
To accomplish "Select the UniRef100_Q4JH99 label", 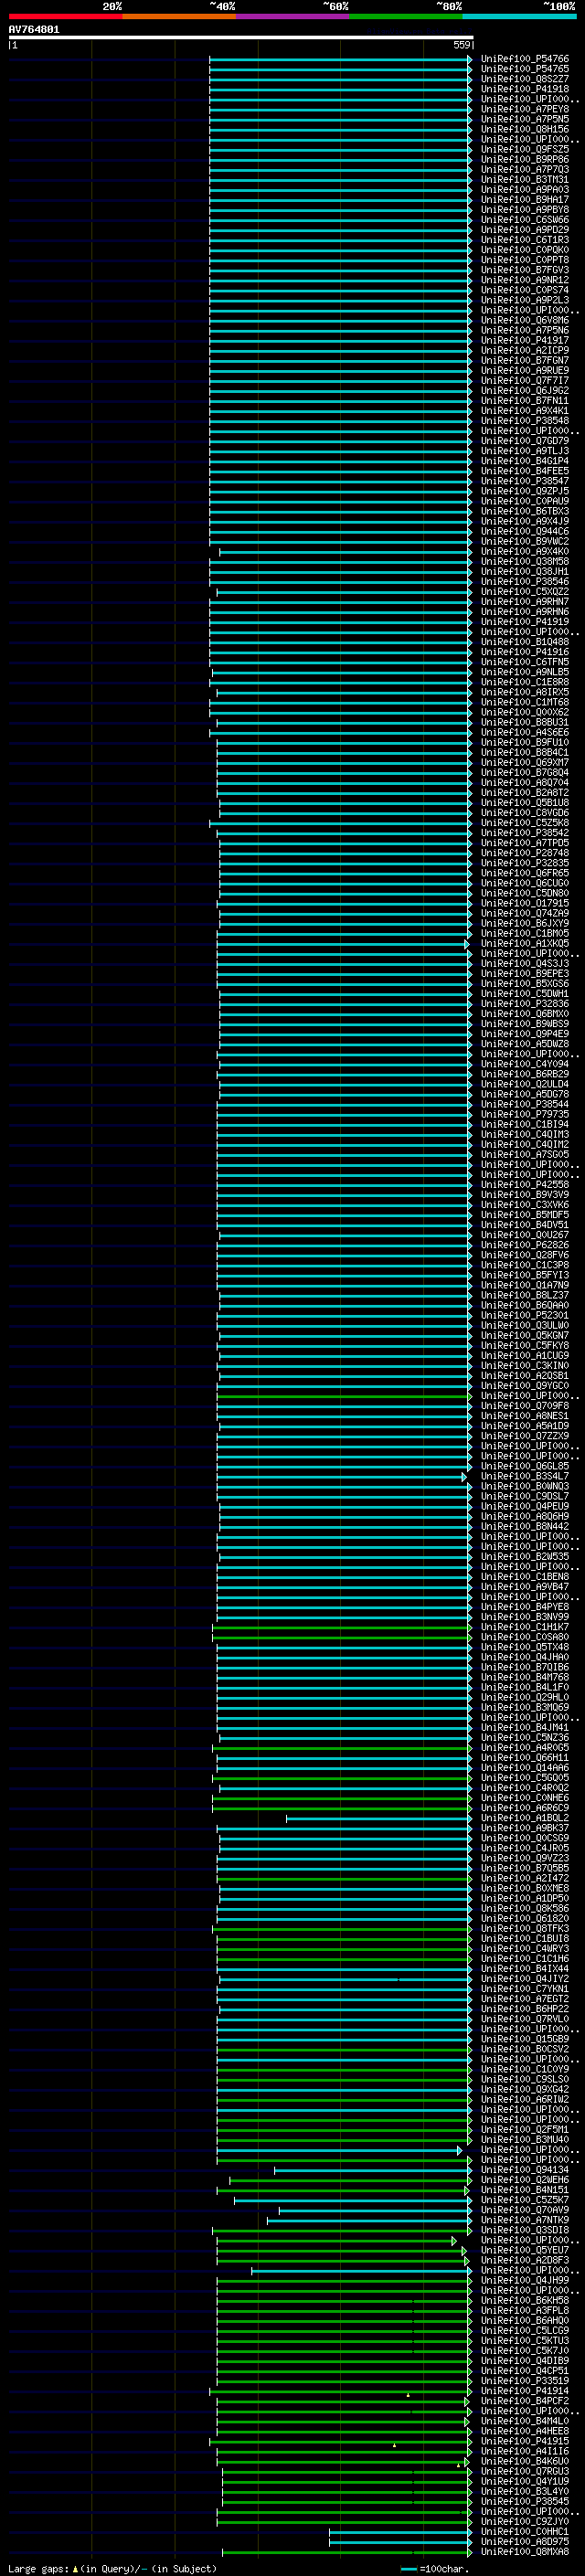I will point(524,2280).
